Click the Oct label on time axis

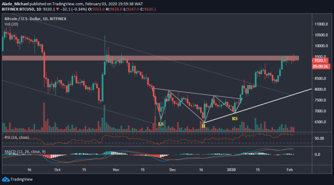(x=57, y=170)
